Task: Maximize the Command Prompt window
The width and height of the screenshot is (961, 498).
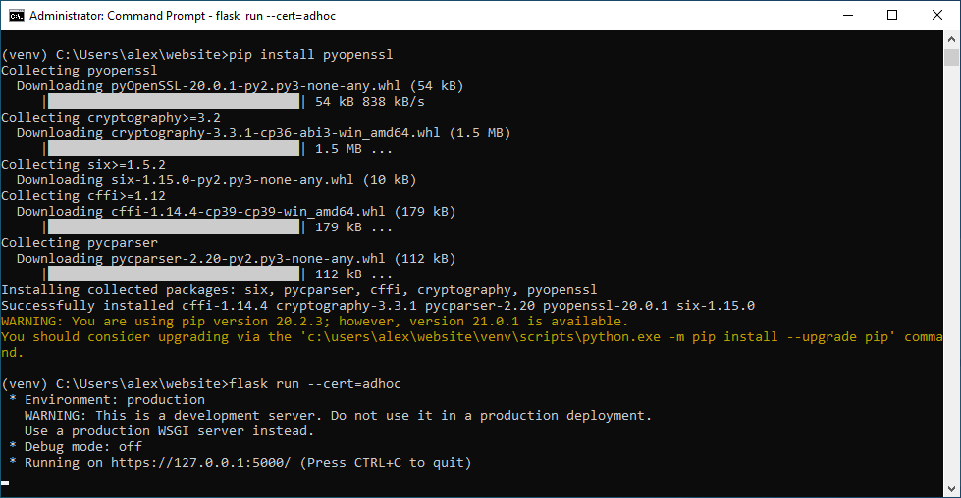Action: click(x=891, y=16)
